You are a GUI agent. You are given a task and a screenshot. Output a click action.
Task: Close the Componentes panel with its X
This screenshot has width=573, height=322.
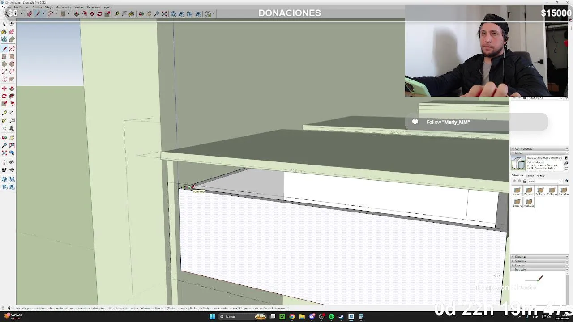click(567, 149)
